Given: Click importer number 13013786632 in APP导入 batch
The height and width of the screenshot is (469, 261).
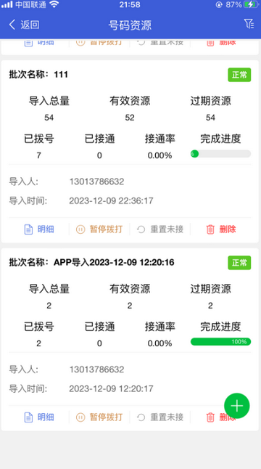Looking at the screenshot, I should click(96, 370).
